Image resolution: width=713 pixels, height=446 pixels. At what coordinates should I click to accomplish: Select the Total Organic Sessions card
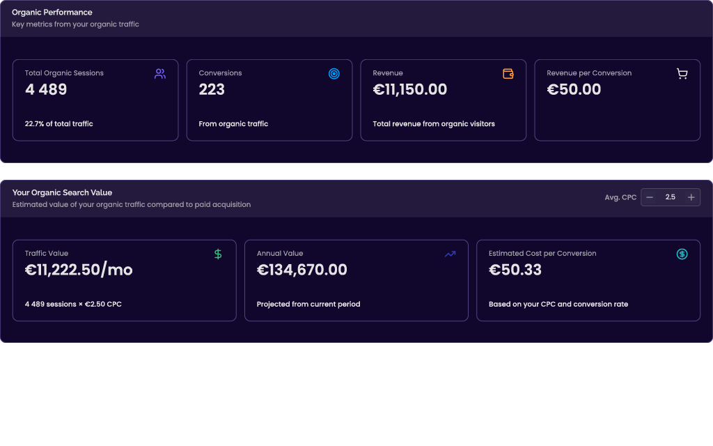click(x=95, y=100)
